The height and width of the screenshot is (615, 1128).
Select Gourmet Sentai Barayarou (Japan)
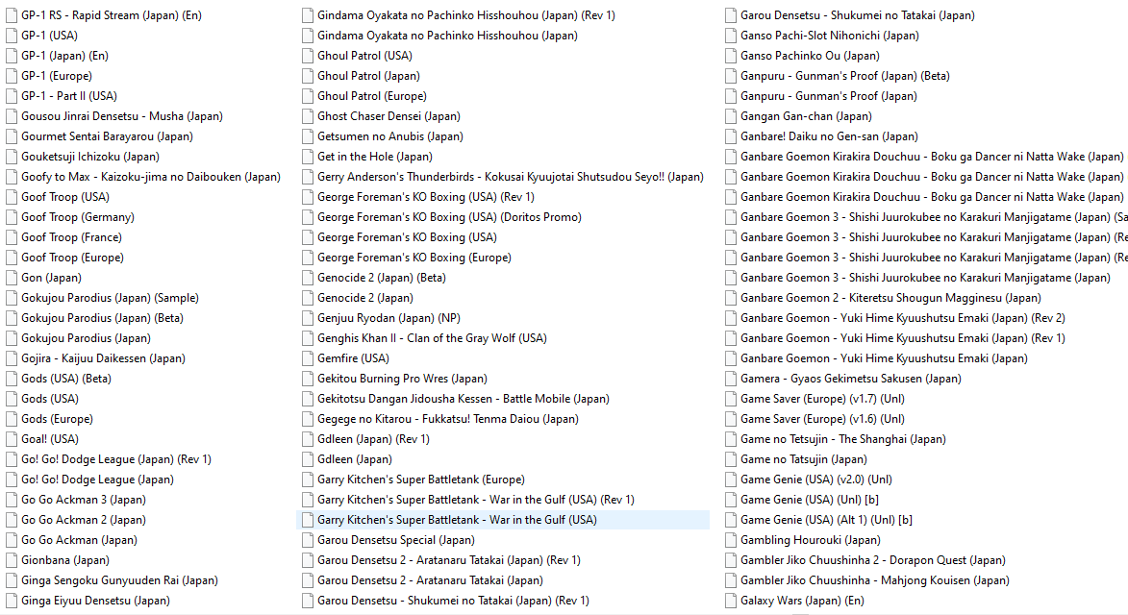[x=107, y=136]
